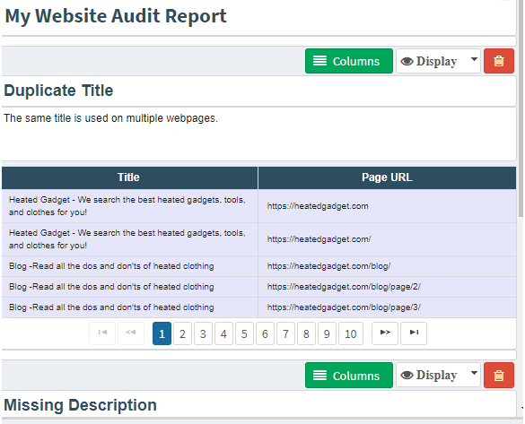Delete the Duplicate Title section via trash icon
Viewport: 525px width, 424px height.
(499, 61)
